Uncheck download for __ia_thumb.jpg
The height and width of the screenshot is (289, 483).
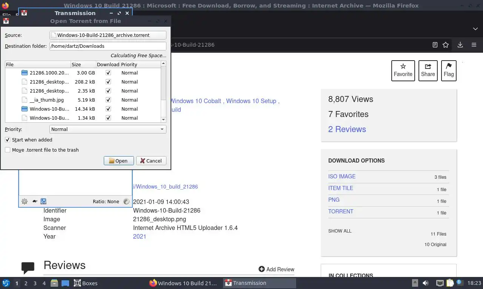[x=108, y=100]
